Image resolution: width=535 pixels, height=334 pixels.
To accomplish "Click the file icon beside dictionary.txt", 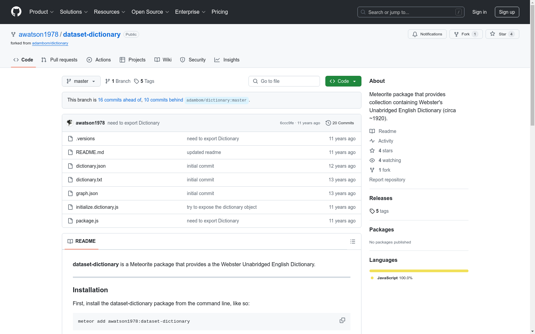I will (70, 180).
